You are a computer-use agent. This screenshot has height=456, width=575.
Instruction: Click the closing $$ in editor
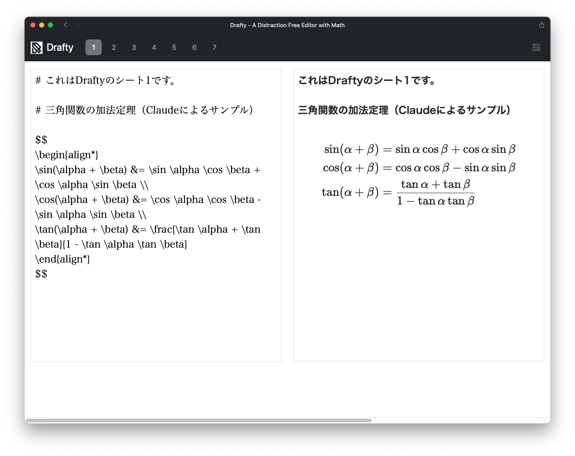point(41,274)
